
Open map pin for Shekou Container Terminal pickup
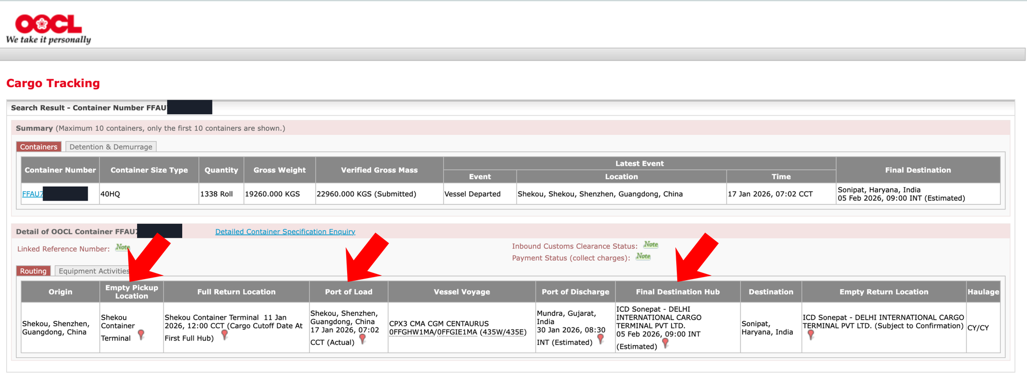coord(141,335)
